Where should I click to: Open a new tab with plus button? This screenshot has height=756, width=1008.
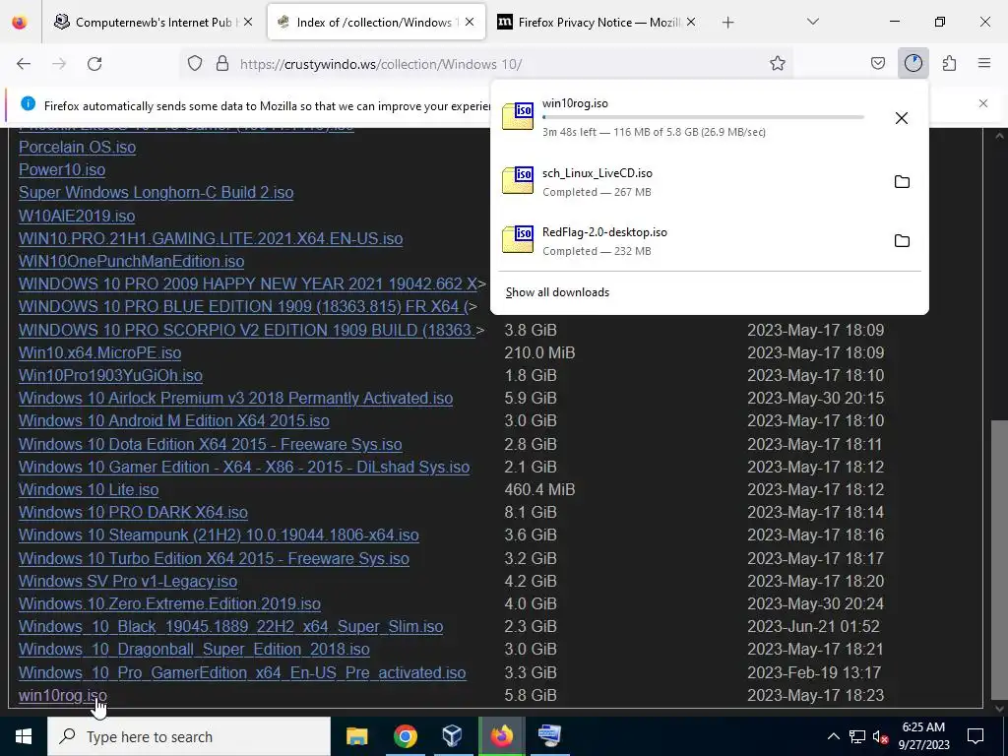click(x=727, y=23)
